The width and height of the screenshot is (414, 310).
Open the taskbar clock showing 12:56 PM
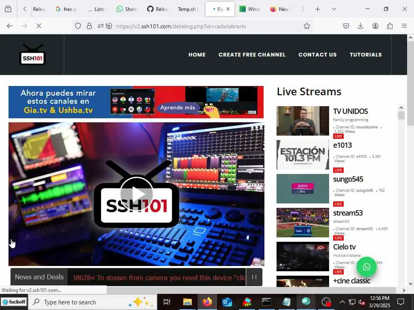379,302
